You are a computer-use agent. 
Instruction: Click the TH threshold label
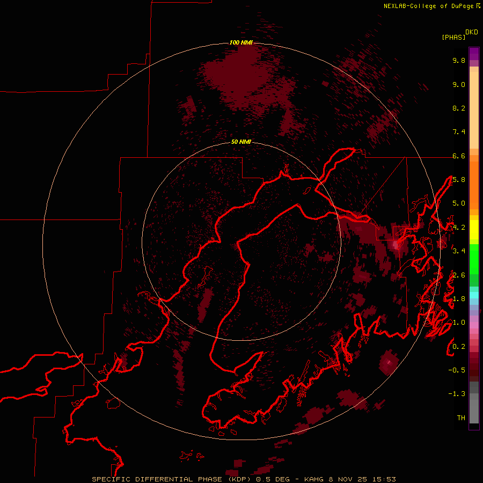(461, 418)
